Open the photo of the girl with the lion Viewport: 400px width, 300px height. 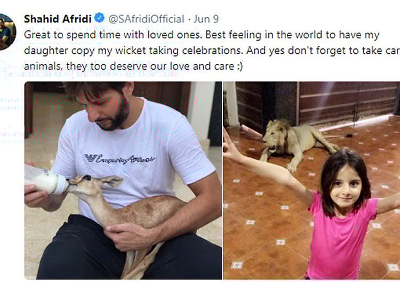(x=311, y=180)
